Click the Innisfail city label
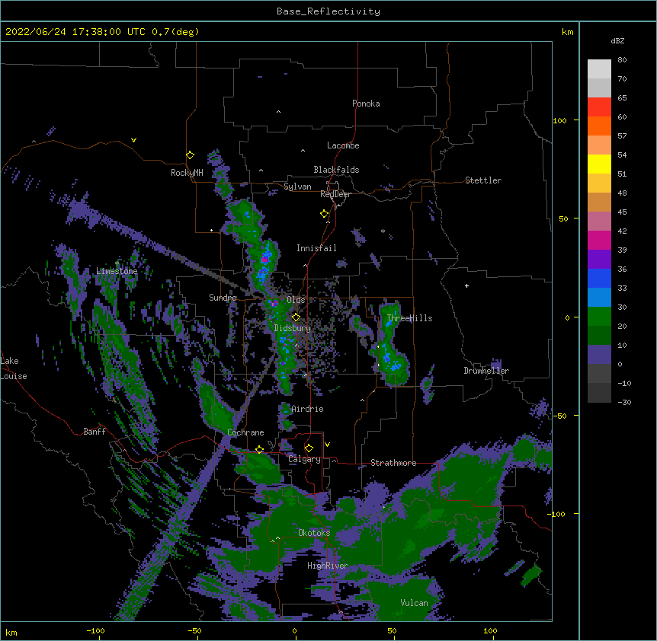The image size is (657, 641). [x=316, y=248]
